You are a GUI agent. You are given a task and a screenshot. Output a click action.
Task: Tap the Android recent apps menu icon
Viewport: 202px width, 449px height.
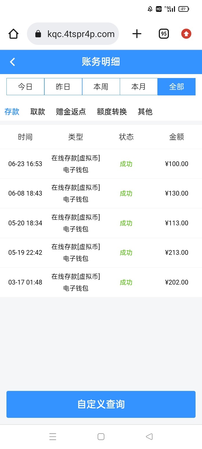tap(53, 437)
